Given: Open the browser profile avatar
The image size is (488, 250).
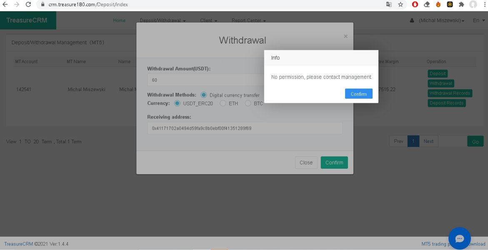Looking at the screenshot, I should click(x=473, y=4).
